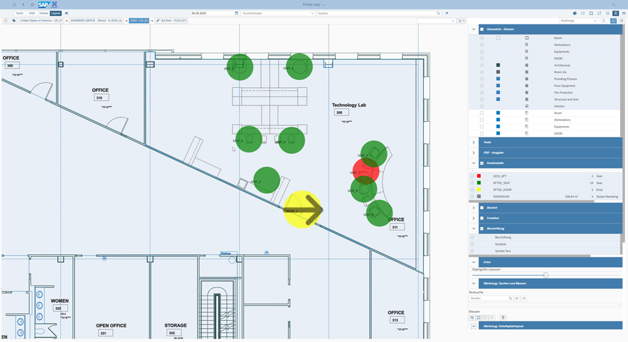Click the redlining cancel circle-x icon
Viewport: 628px width, 342px height.
point(622,21)
